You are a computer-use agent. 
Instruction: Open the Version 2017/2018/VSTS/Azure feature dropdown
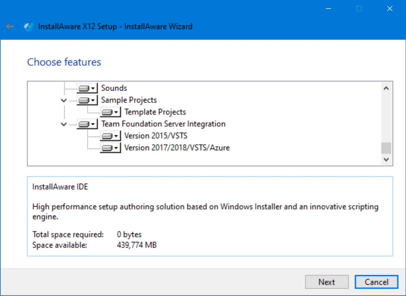point(110,148)
